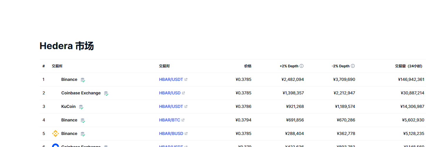Click the info icon beside +2% Depth
This screenshot has width=426, height=147.
(301, 66)
